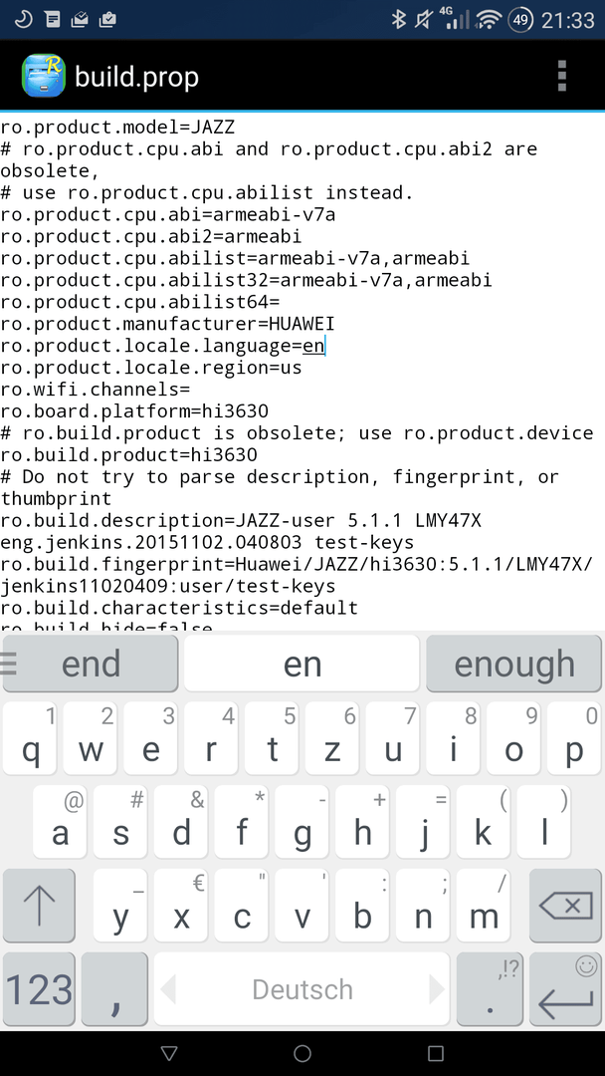Tap the Enter key with emoji smiley

pos(565,989)
